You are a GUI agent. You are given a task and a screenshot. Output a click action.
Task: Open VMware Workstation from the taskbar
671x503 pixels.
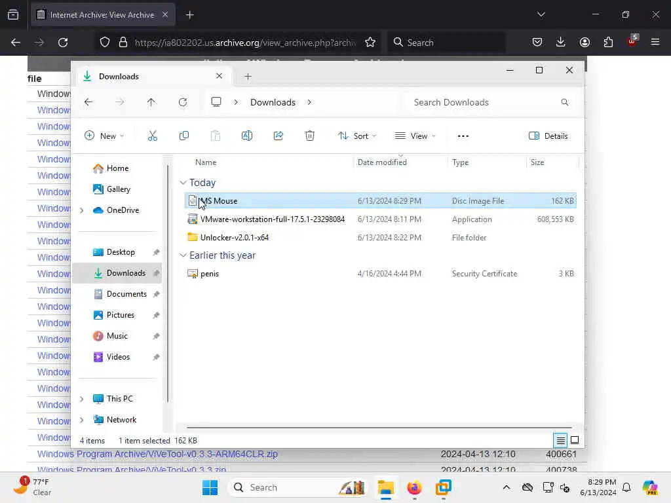click(444, 487)
